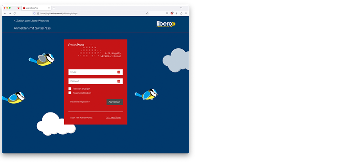
Task: Enable Passwort anzeigen checkbox
Action: click(70, 89)
